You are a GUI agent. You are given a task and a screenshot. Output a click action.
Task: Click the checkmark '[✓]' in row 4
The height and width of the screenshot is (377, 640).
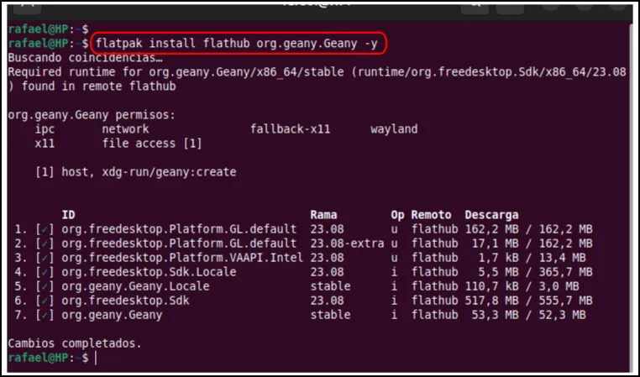pos(45,272)
